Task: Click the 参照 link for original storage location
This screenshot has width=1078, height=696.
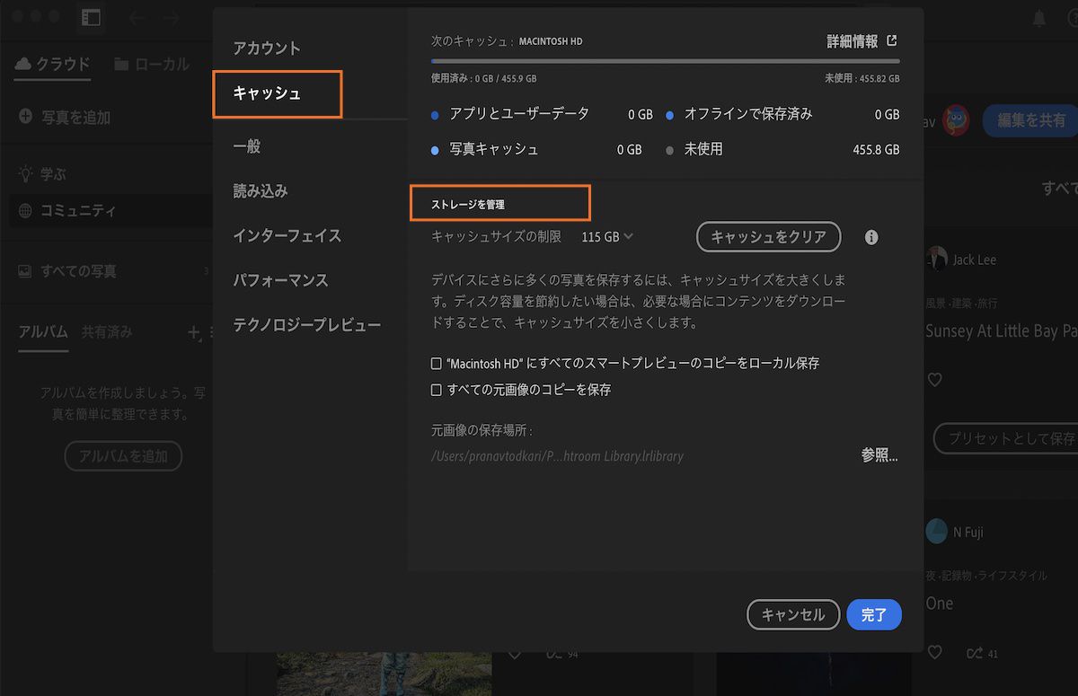Action: [879, 455]
